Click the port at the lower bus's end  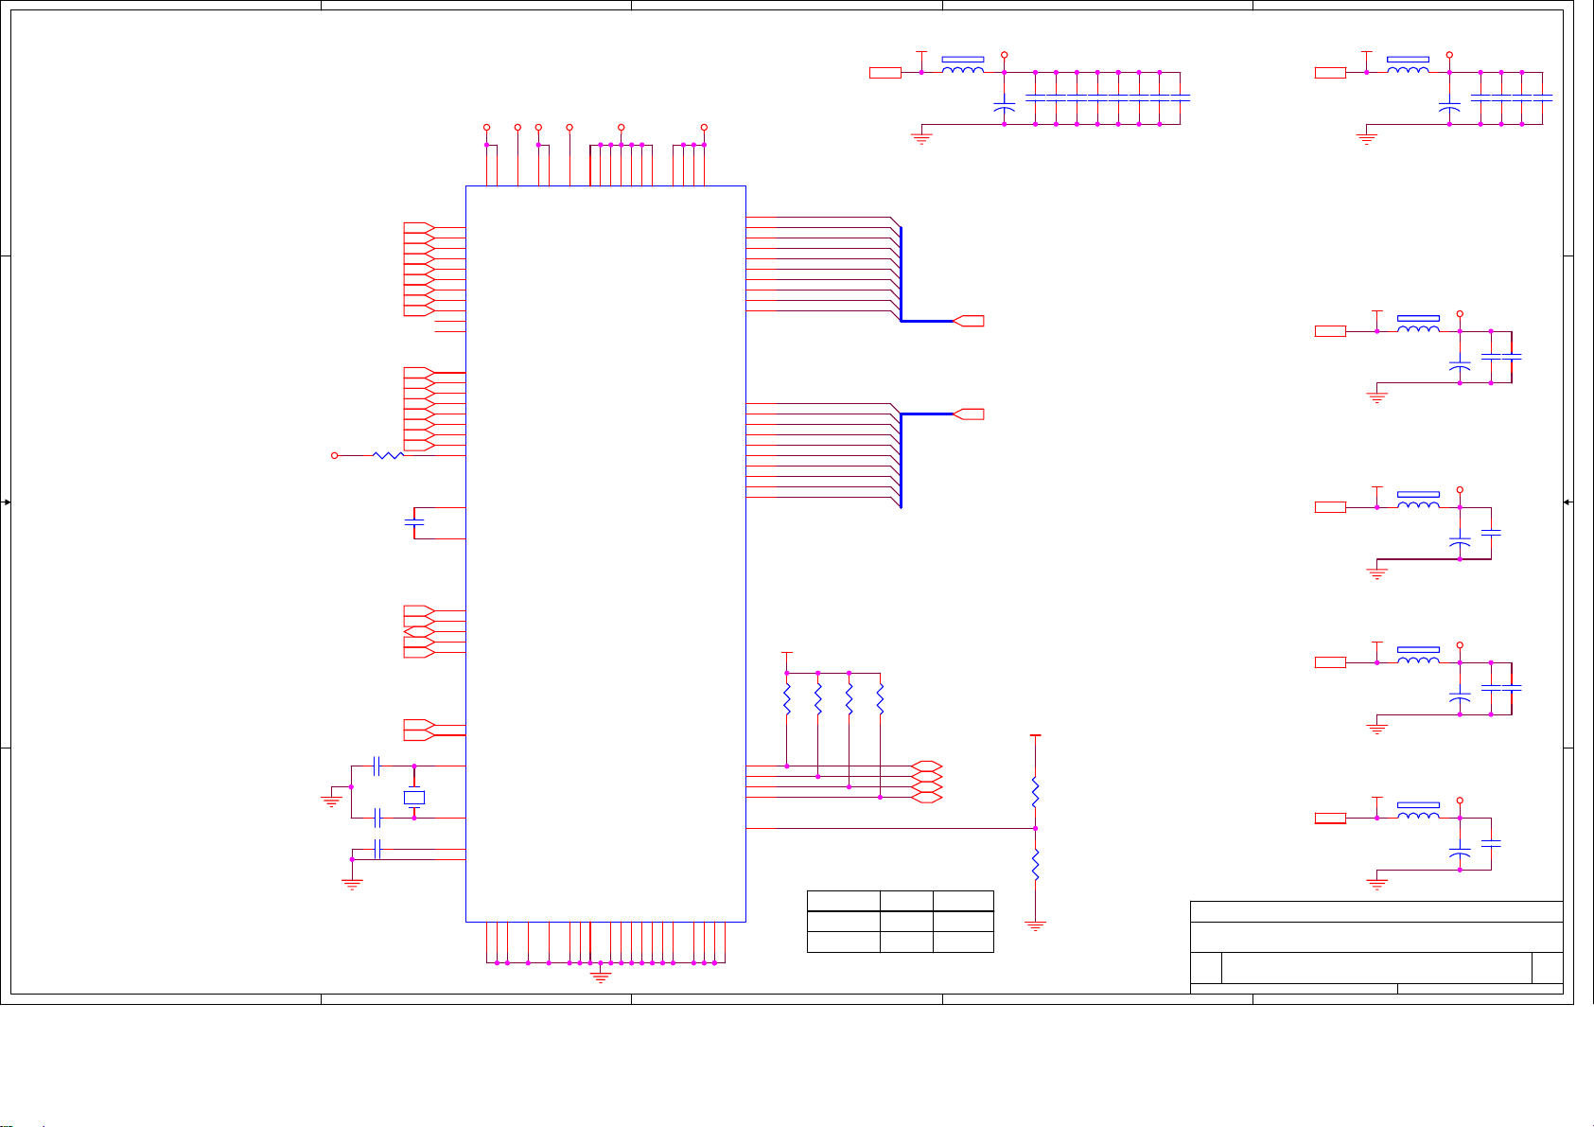click(x=970, y=414)
